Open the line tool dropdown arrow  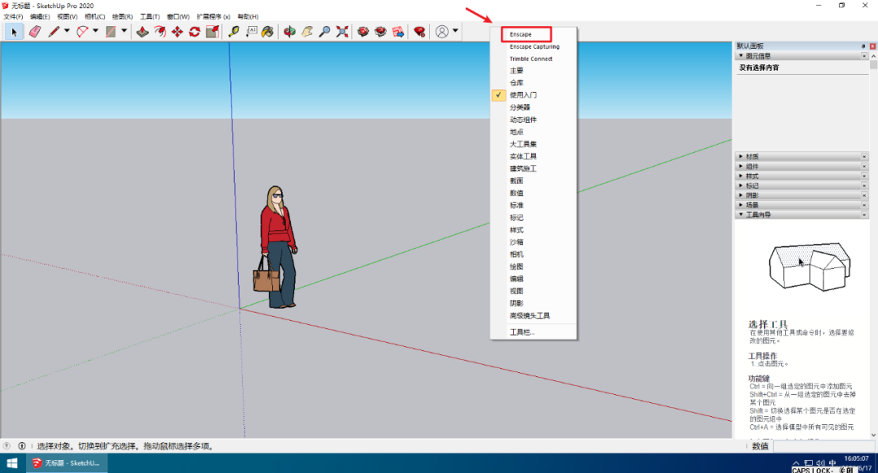coord(67,32)
